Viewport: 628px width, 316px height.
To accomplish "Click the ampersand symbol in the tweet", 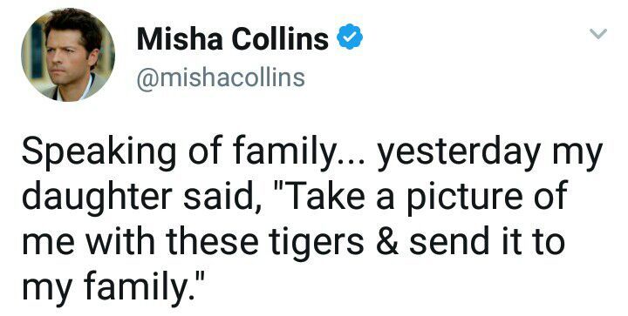I will pos(387,241).
